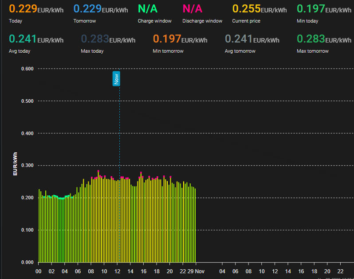
Task: Click the 0.500 y-axis tick label
Action: point(28,101)
